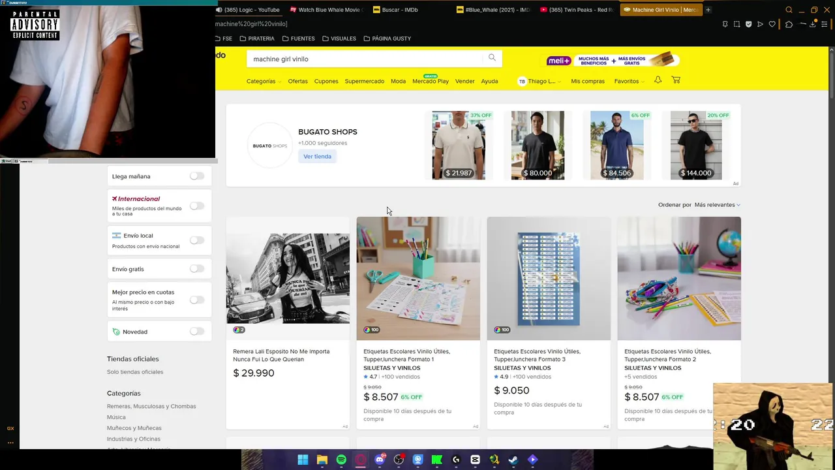Open the $144.000 black t-shirt ad thumbnail
The width and height of the screenshot is (835, 470).
coord(696,145)
